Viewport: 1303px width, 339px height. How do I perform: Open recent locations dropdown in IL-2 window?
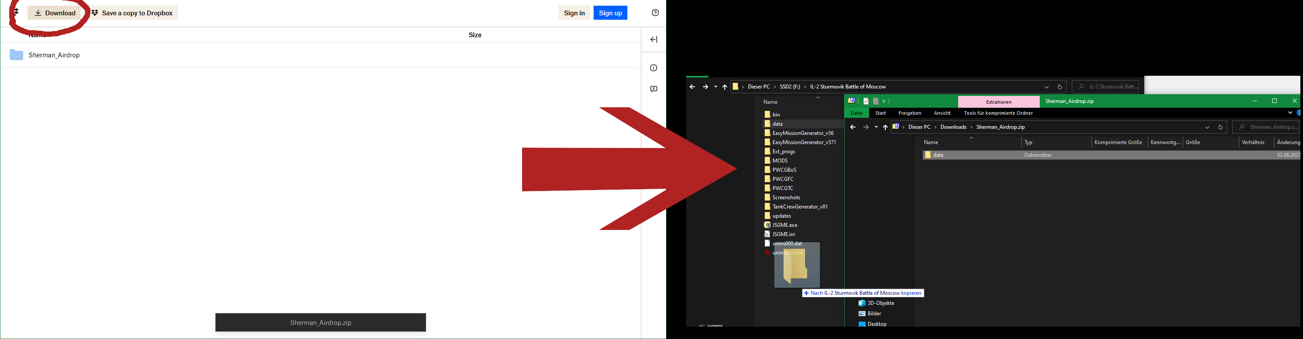715,87
